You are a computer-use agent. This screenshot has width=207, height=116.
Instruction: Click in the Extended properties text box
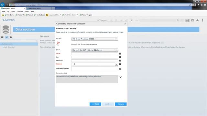pyautogui.click(x=94, y=69)
